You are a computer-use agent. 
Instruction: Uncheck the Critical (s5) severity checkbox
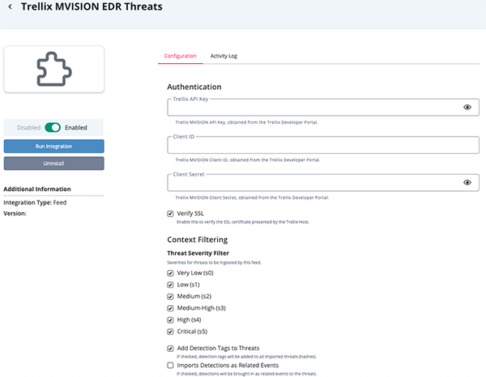[x=170, y=332]
